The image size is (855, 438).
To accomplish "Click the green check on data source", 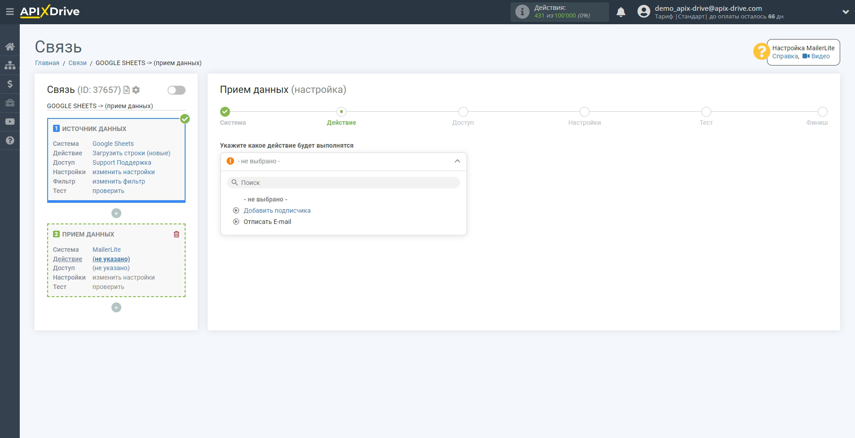I will click(x=185, y=119).
